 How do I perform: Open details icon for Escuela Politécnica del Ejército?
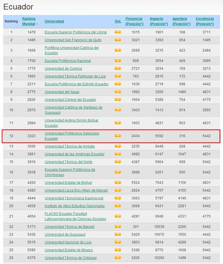coord(118,84)
